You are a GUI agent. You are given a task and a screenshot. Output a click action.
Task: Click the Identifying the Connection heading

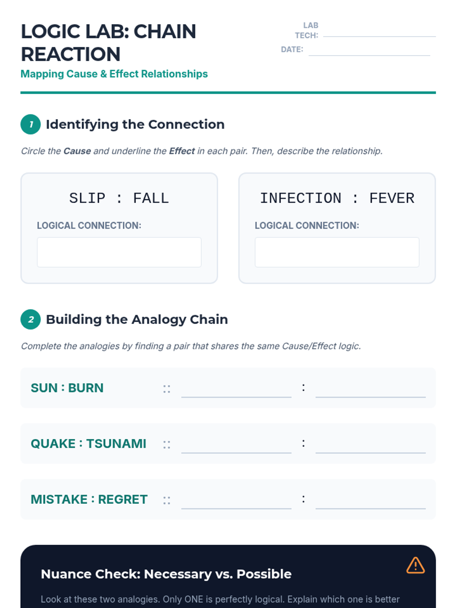pyautogui.click(x=135, y=124)
